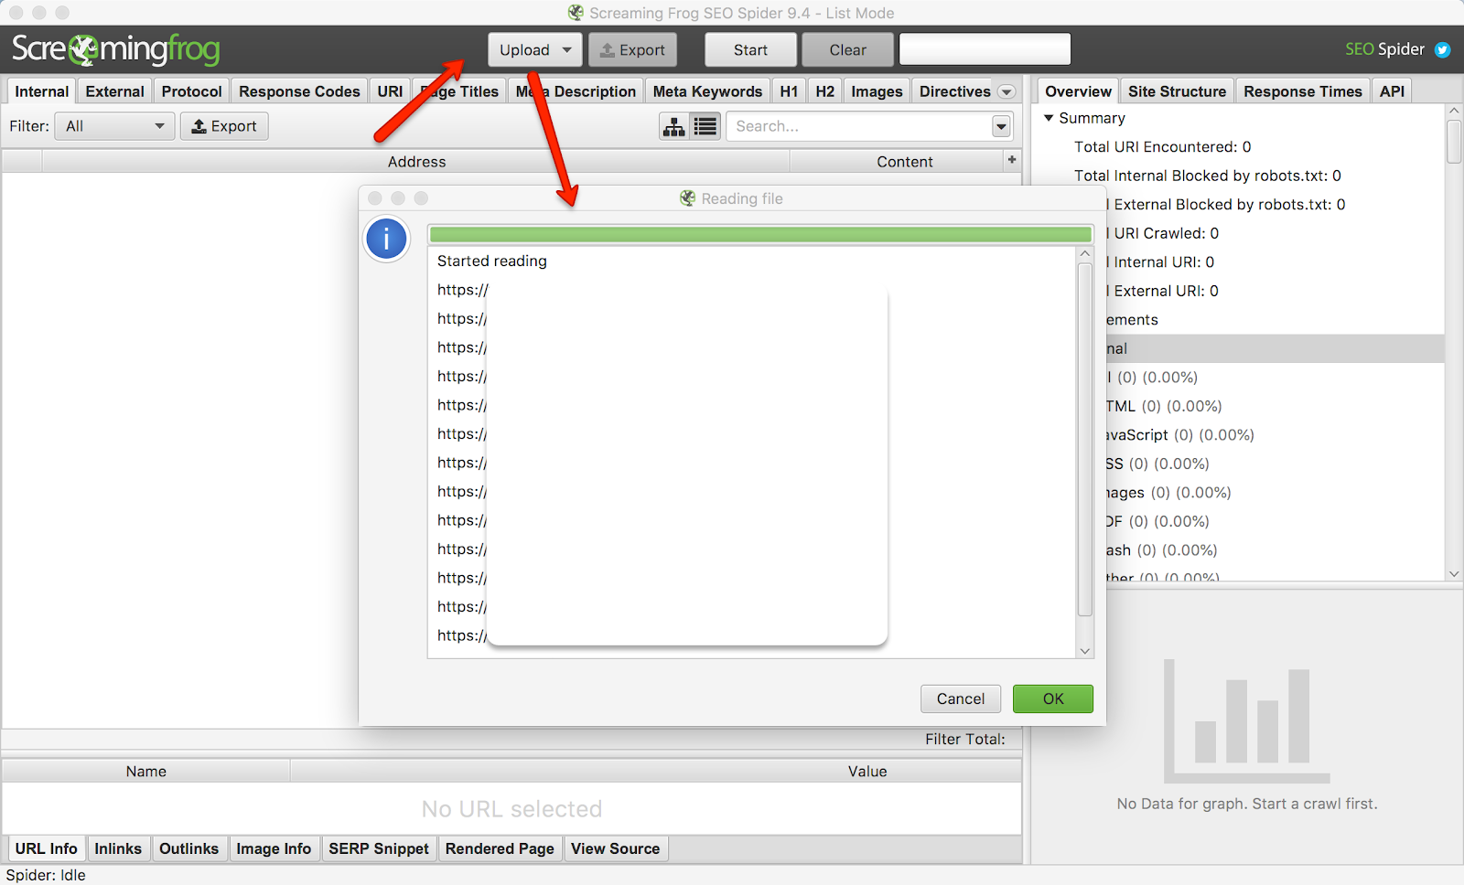Open the Twitter bird icon link

click(x=1442, y=49)
